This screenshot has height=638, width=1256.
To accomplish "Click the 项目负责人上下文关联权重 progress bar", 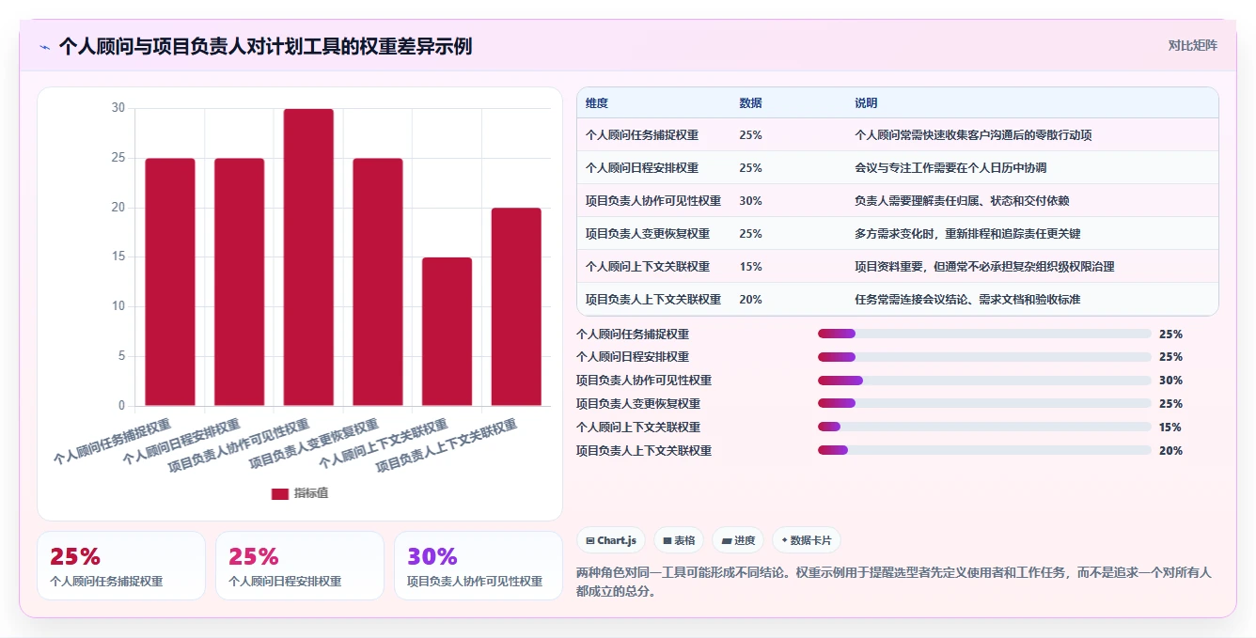I will pyautogui.click(x=984, y=450).
